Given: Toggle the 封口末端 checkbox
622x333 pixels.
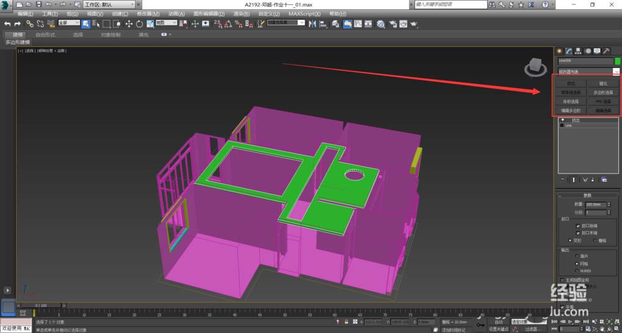Looking at the screenshot, I should coord(578,233).
